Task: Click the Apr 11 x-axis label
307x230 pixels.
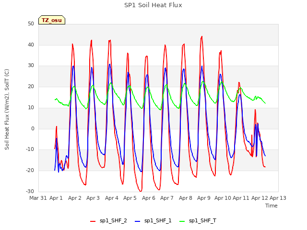Action: click(x=241, y=198)
